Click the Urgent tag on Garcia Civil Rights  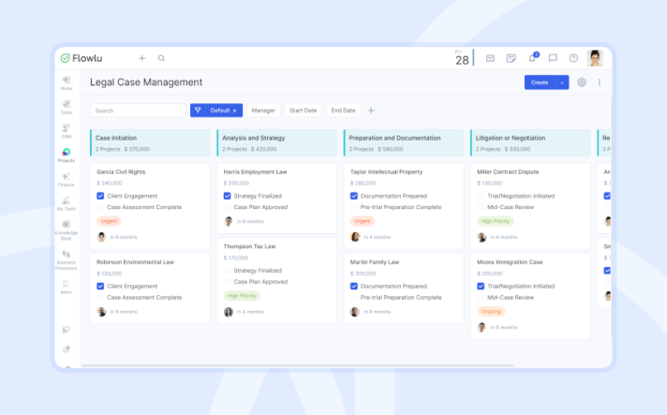click(109, 221)
